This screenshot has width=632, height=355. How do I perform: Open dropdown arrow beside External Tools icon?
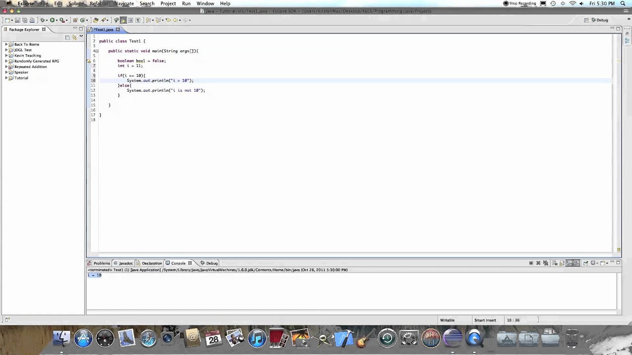(x=67, y=20)
